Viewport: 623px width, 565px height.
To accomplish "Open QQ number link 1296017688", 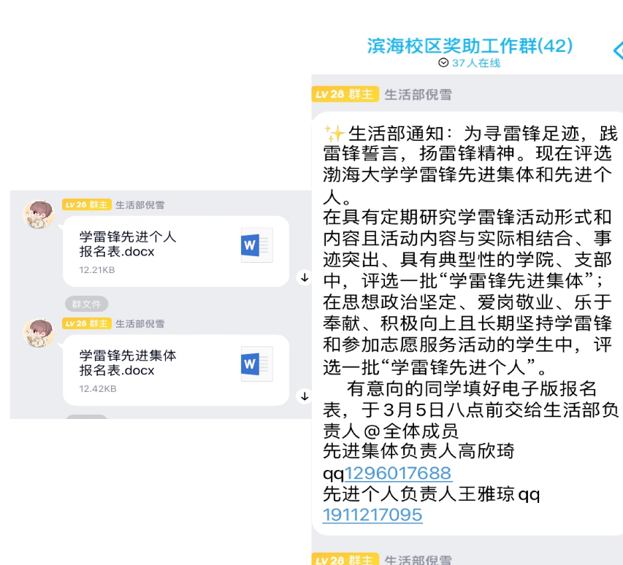I will tap(398, 473).
